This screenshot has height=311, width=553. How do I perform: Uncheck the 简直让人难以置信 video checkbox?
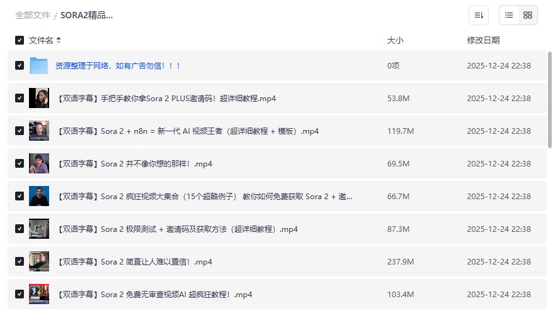click(x=20, y=261)
